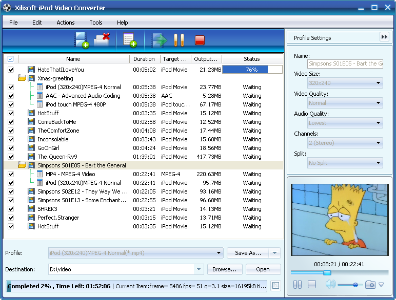
Task: Open the Video Size dropdown
Action: (345, 83)
